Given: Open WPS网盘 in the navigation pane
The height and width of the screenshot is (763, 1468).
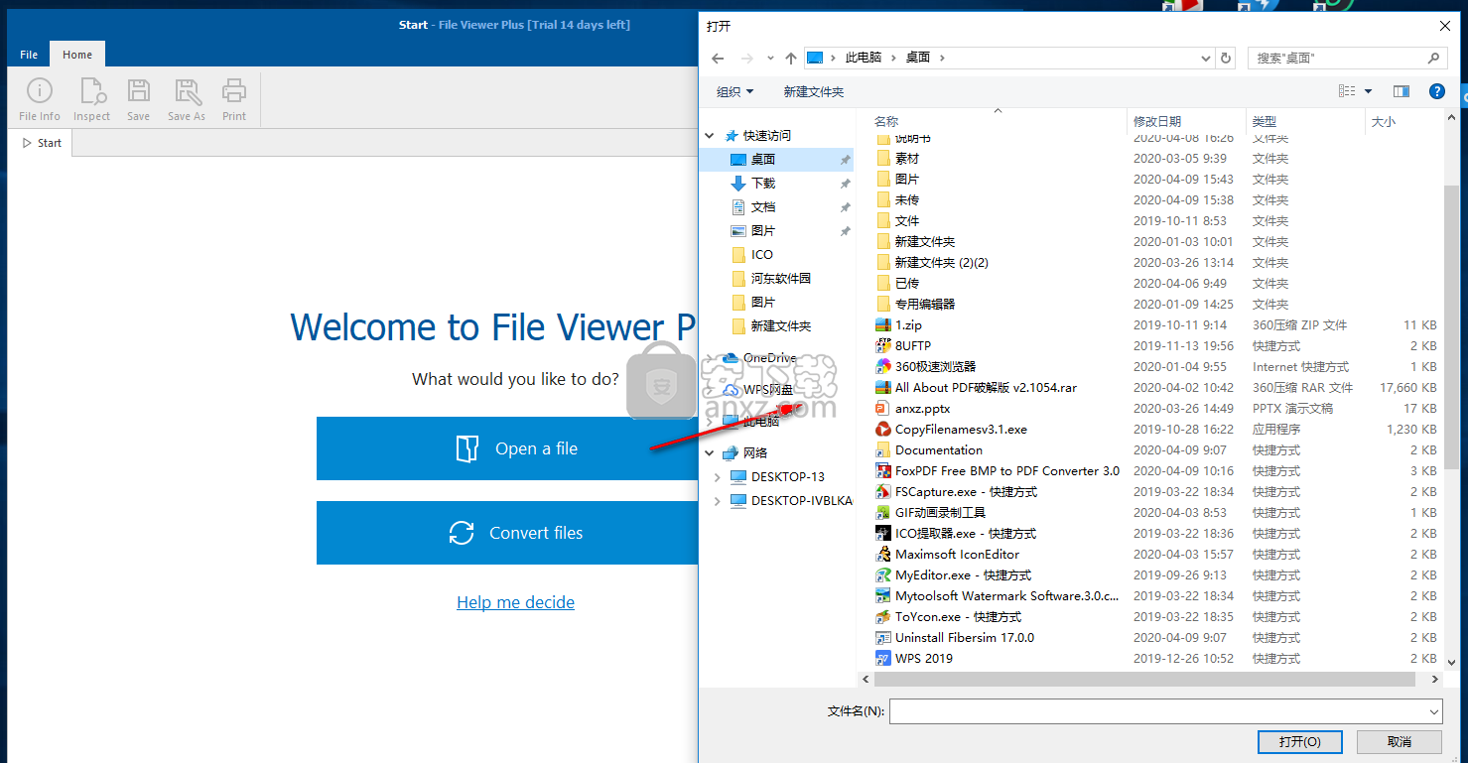Looking at the screenshot, I should point(760,390).
